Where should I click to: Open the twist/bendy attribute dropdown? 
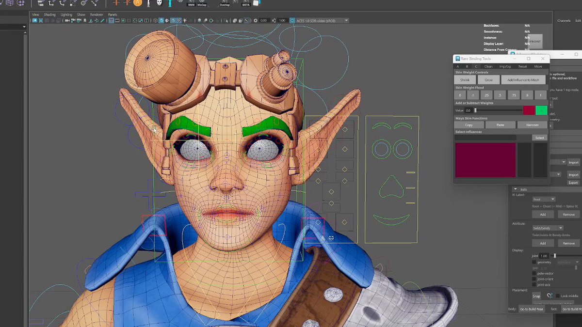coord(548,228)
